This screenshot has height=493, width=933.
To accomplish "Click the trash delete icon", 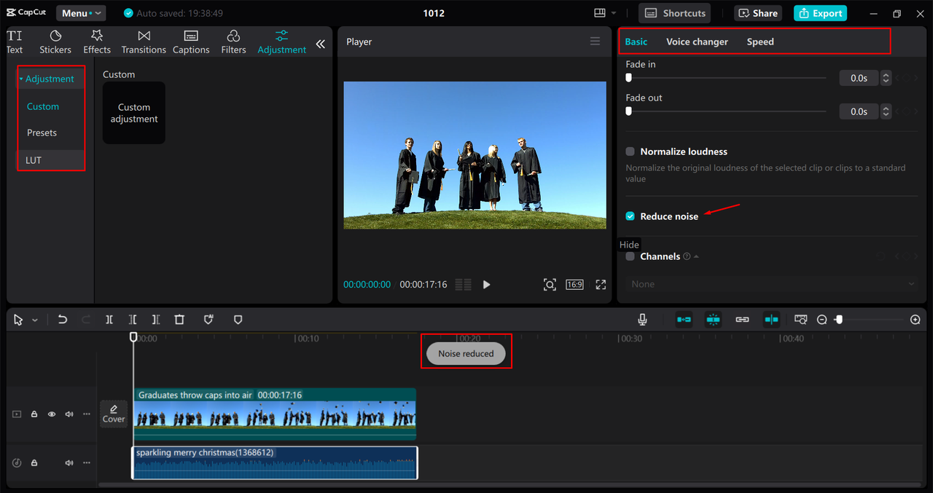I will coord(179,320).
